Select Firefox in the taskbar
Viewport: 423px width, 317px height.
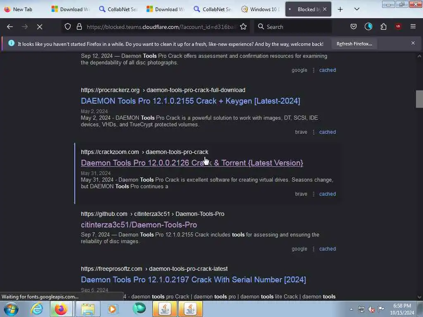pos(61,309)
